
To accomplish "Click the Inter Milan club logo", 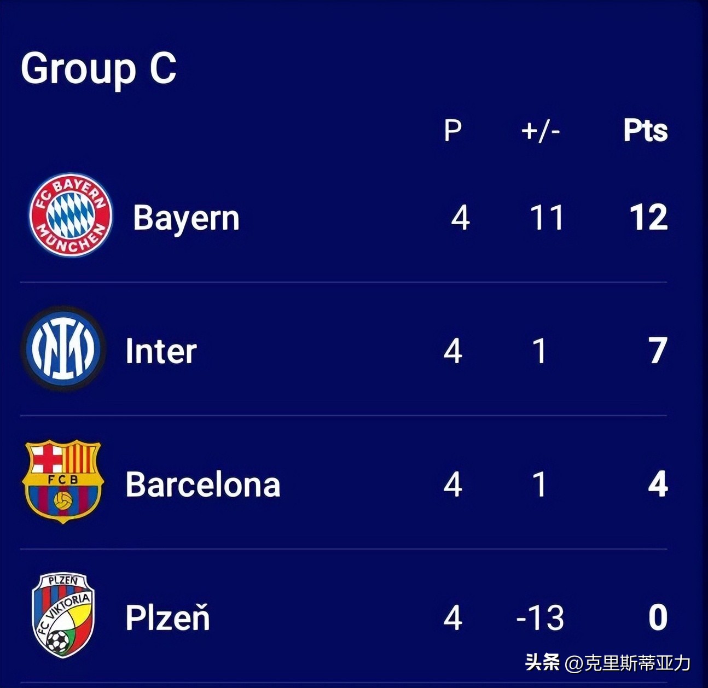I will click(x=63, y=349).
